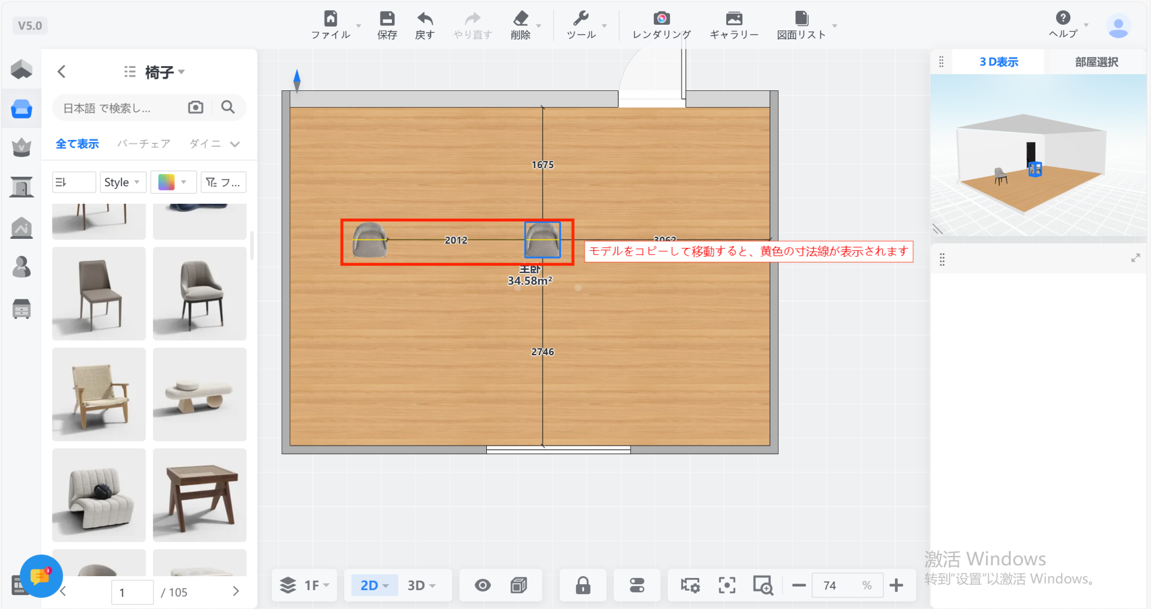
Task: Click the zoom region magnifier icon
Action: pos(763,585)
